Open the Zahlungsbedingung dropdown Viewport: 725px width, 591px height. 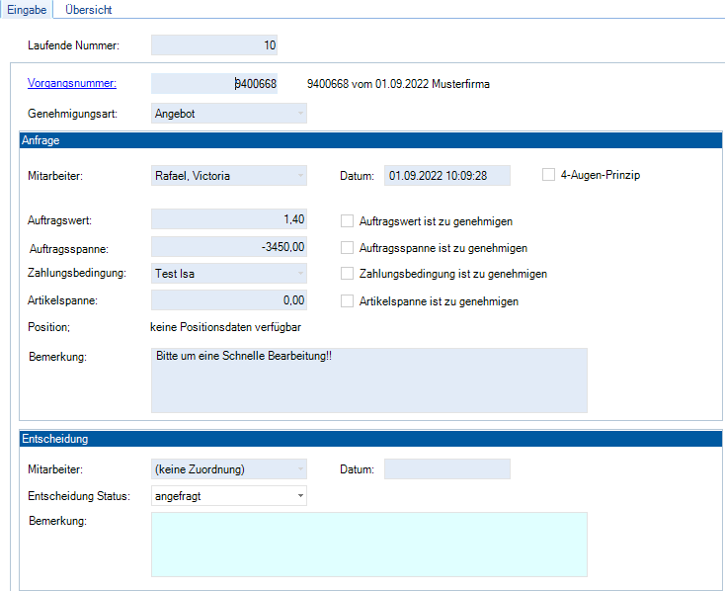pos(228,274)
